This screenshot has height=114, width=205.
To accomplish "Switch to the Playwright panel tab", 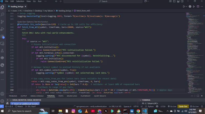I will (x=86, y=96).
